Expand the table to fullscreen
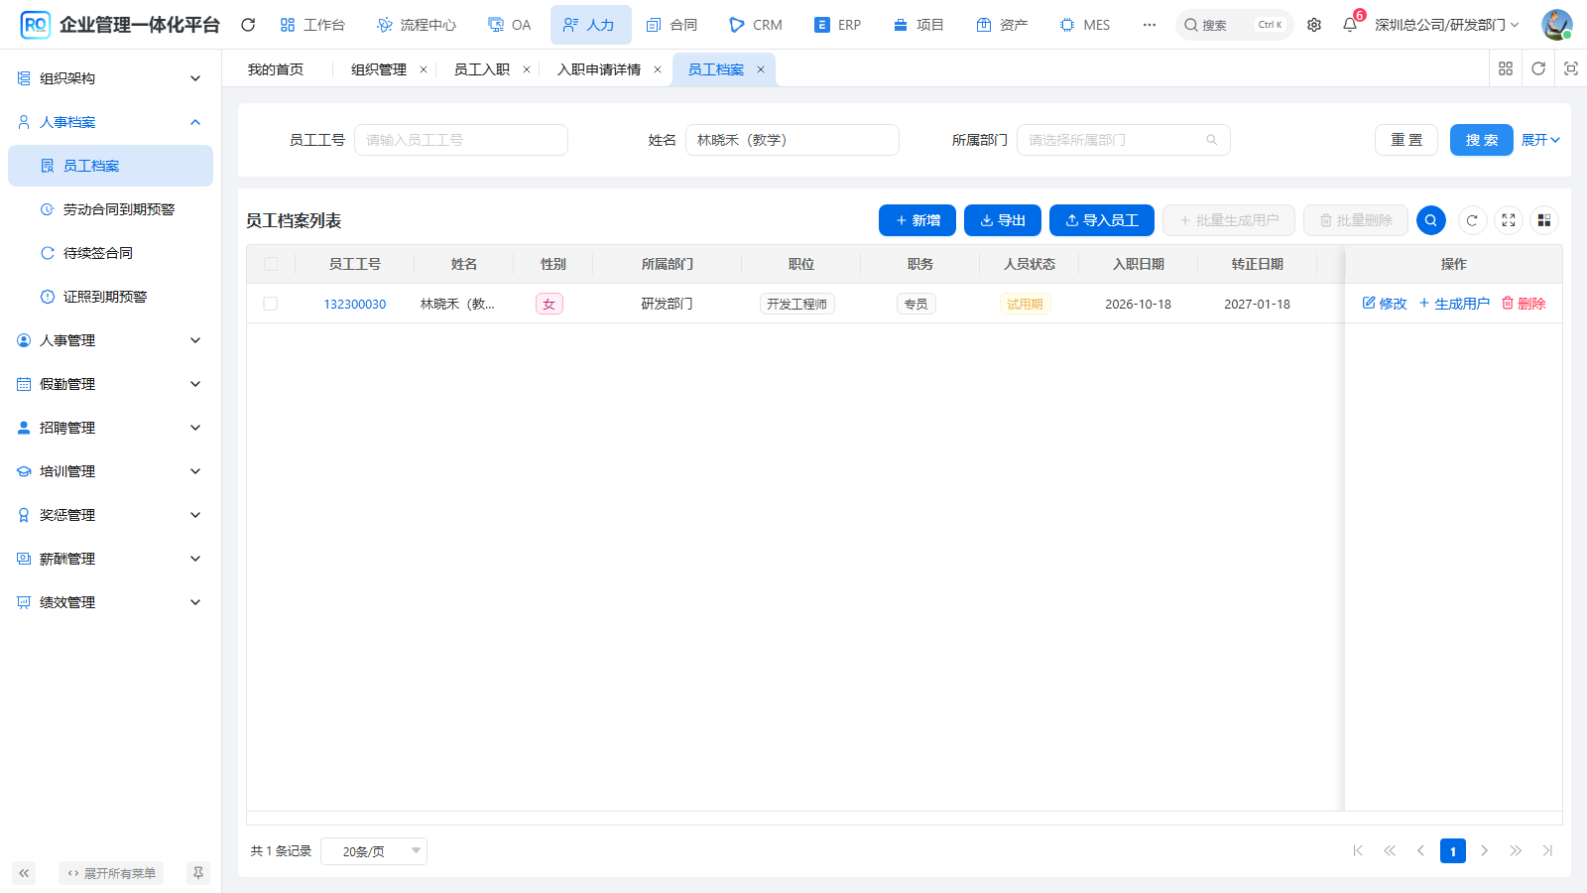1587x893 pixels. (x=1509, y=220)
